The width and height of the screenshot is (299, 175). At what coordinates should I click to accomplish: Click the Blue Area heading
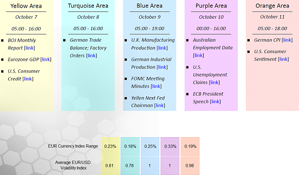tap(150, 6)
